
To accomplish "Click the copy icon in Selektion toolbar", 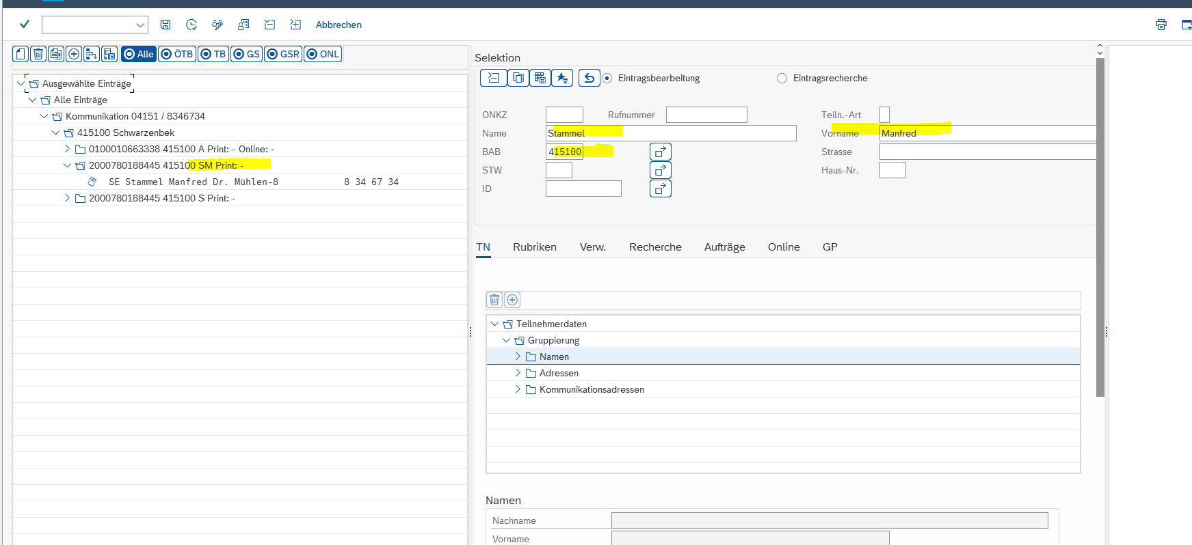I will coord(518,78).
